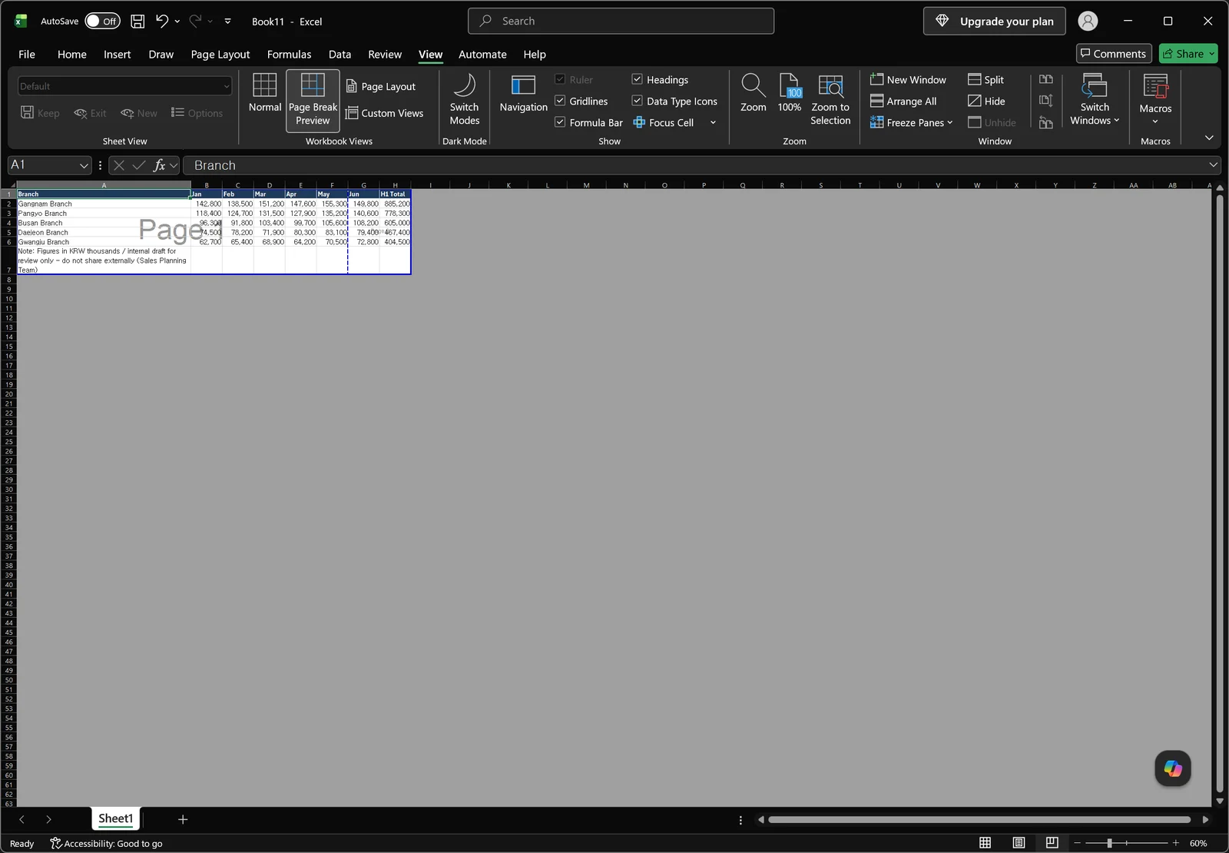Open the Copilot floating button
This screenshot has width=1229, height=853.
pos(1173,768)
